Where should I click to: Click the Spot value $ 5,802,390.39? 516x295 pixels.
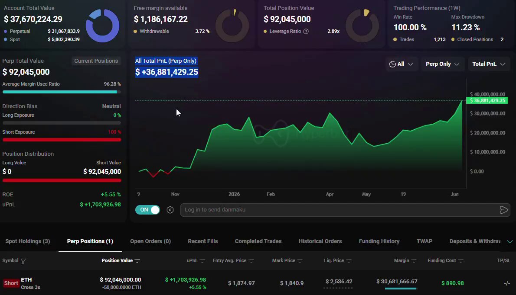click(64, 40)
